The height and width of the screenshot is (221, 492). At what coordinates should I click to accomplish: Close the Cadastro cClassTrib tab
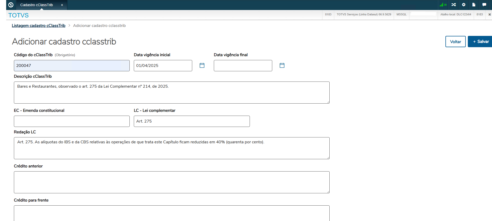(62, 5)
